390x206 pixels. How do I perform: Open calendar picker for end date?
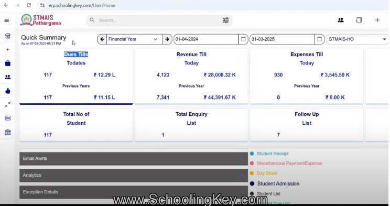319,39
